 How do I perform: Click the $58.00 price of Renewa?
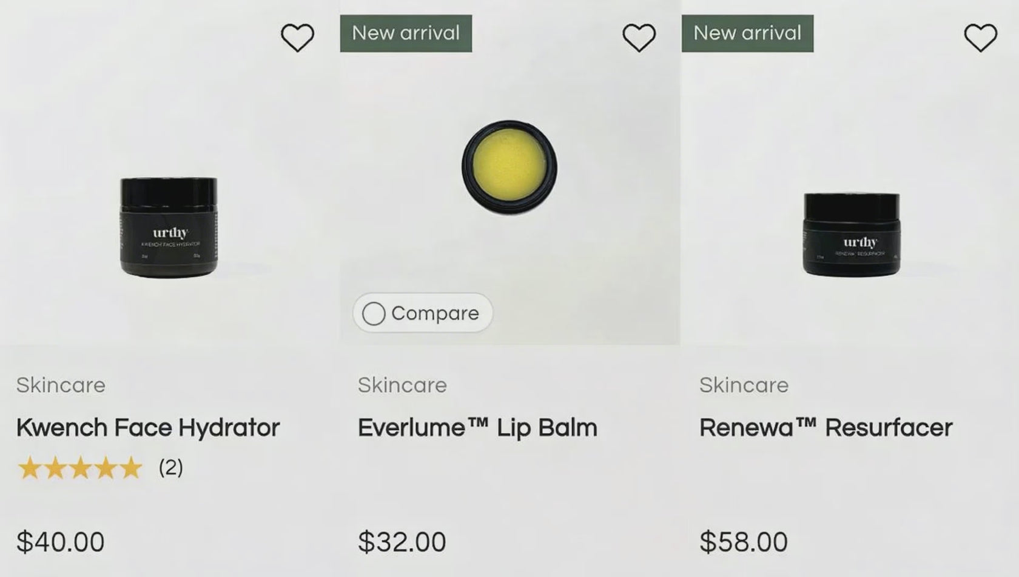pyautogui.click(x=744, y=542)
